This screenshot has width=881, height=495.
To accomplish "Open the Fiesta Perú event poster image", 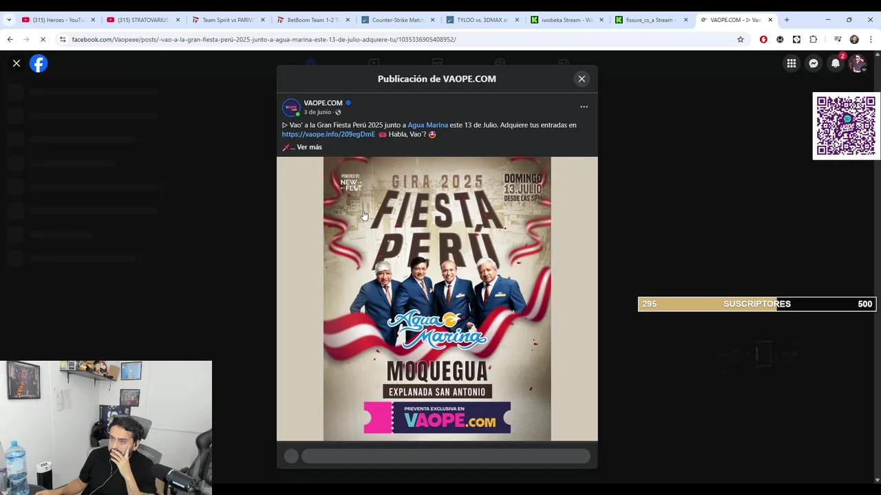I will 437,298.
